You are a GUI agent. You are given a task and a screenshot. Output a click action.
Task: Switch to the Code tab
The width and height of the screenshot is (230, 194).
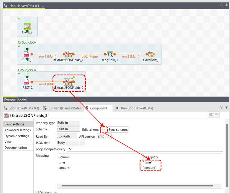tap(22, 99)
